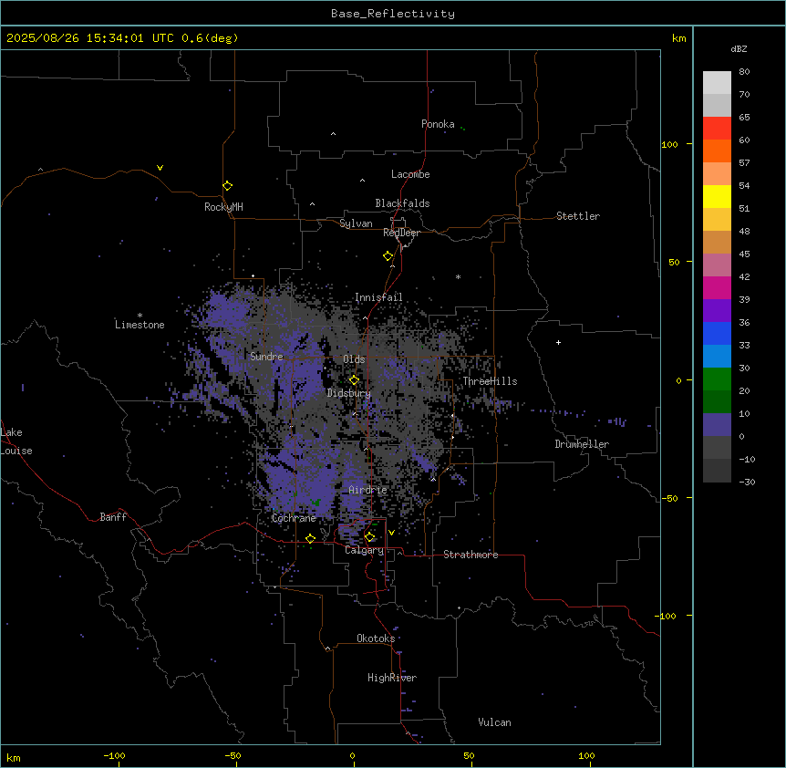This screenshot has height=768, width=786.
Task: Select the yellow 54 dBZ legend swatch
Action: coord(717,196)
